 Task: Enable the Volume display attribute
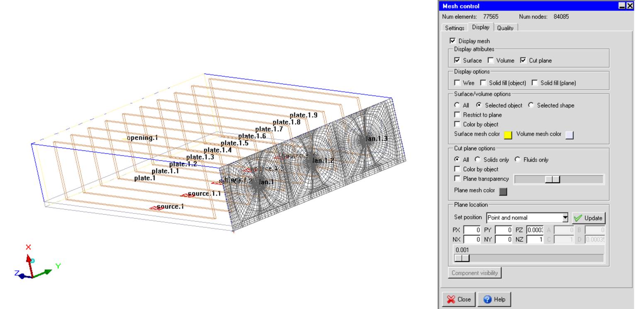click(x=491, y=60)
